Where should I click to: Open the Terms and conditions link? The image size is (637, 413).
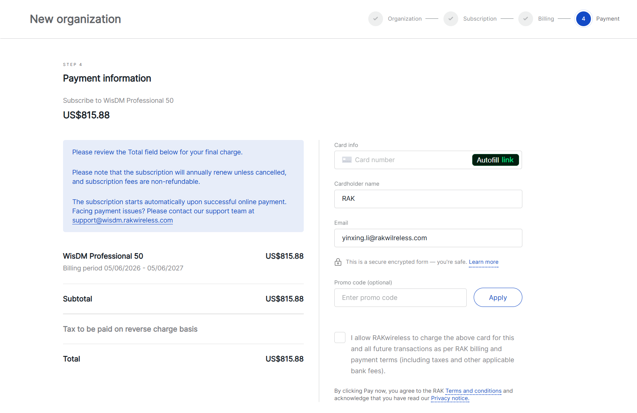pyautogui.click(x=473, y=391)
